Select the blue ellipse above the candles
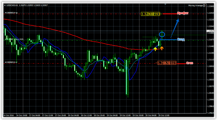Screen dimensions: 217x120 tap(162, 34)
